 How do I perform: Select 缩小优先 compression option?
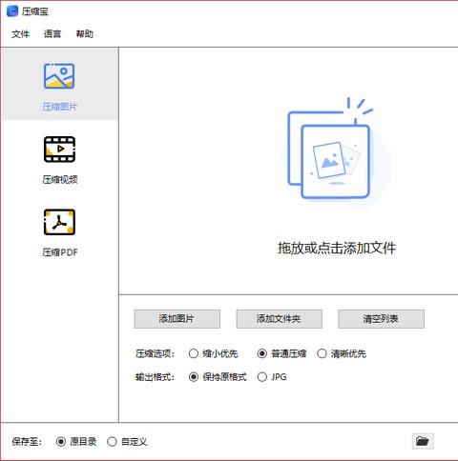click(213, 353)
